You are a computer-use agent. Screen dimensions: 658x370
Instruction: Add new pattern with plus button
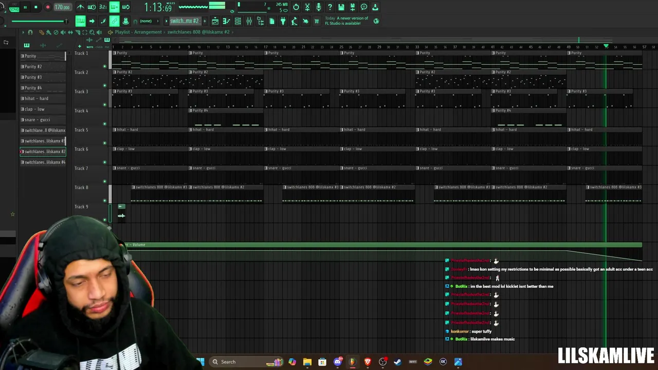[x=205, y=21]
